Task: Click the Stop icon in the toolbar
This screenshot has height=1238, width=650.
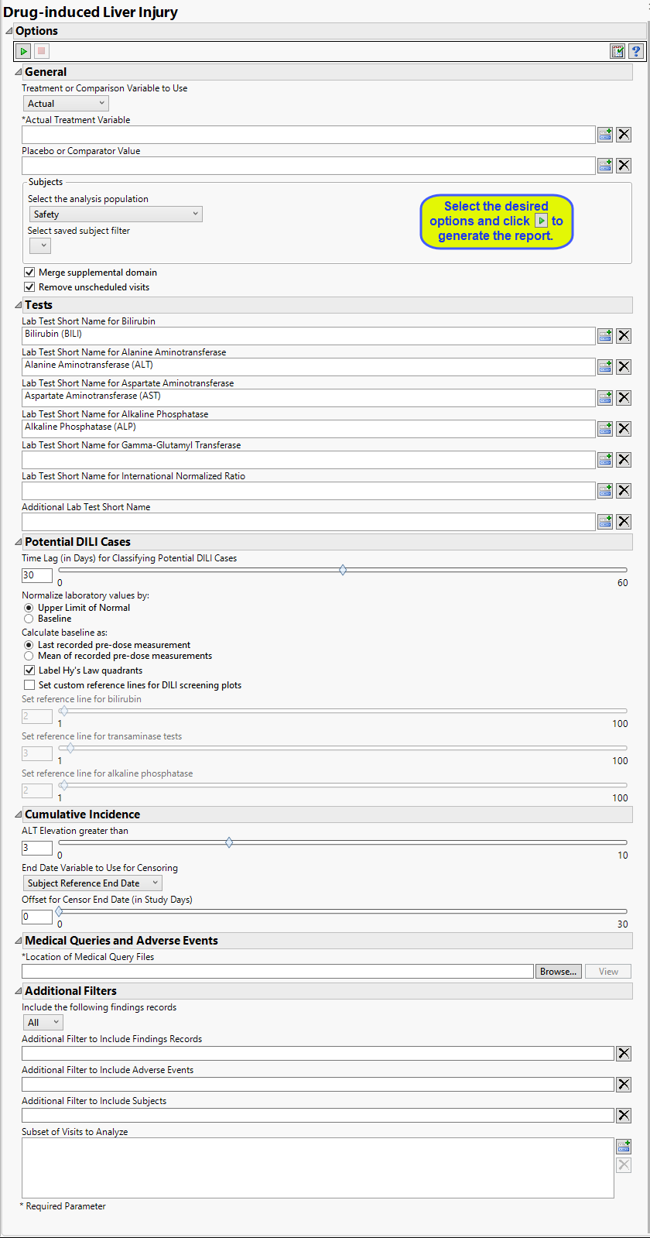Action: coord(42,51)
